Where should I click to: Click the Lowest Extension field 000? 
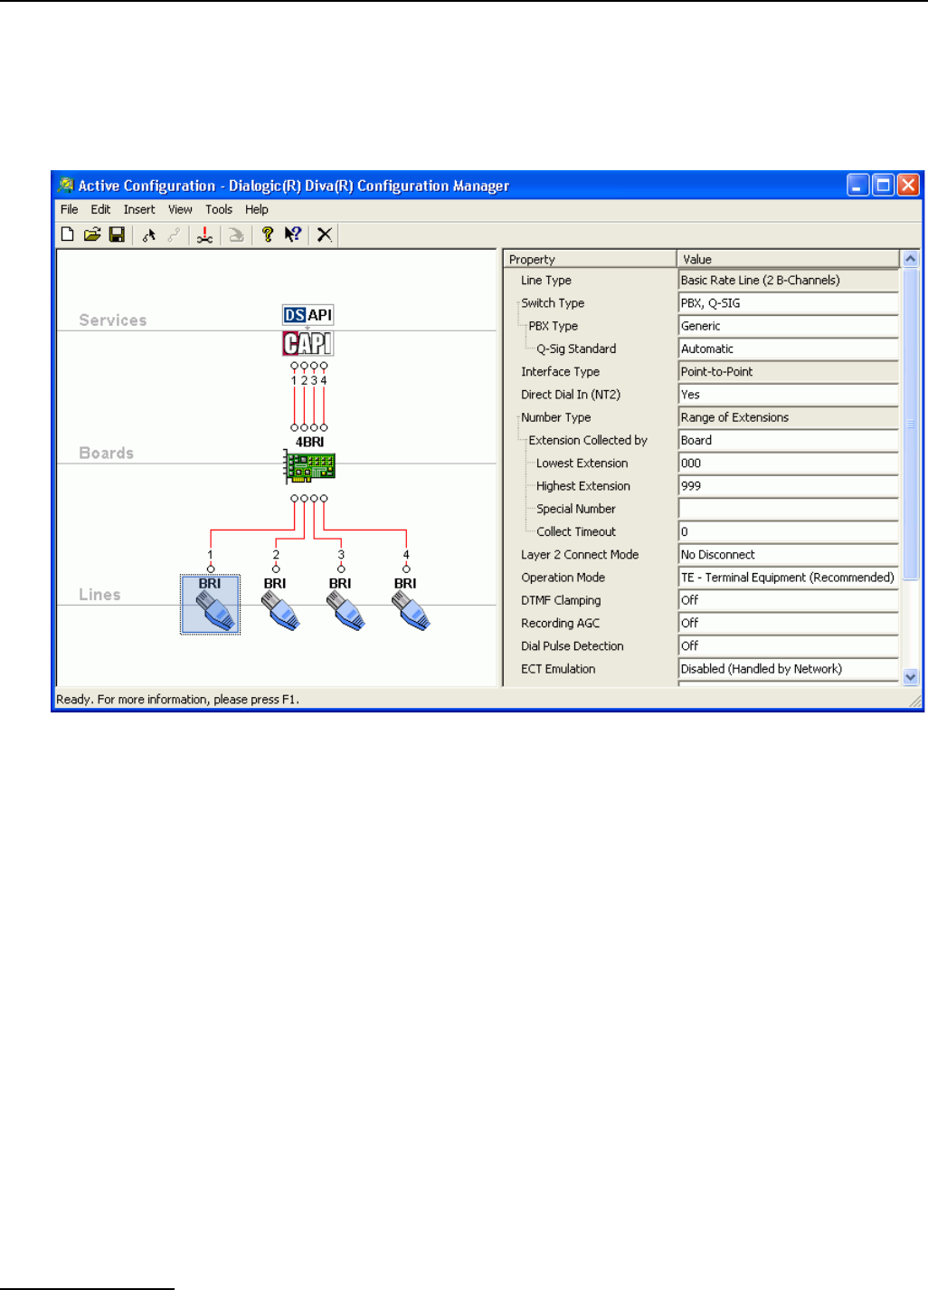pos(789,463)
